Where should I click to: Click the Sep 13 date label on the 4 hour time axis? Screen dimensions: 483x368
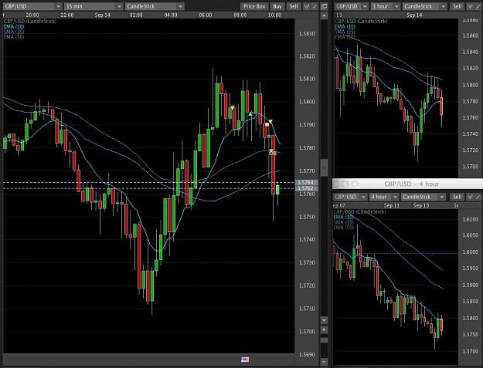421,205
